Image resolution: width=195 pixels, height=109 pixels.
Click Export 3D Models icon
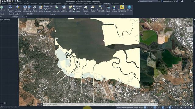[x=34, y=7]
